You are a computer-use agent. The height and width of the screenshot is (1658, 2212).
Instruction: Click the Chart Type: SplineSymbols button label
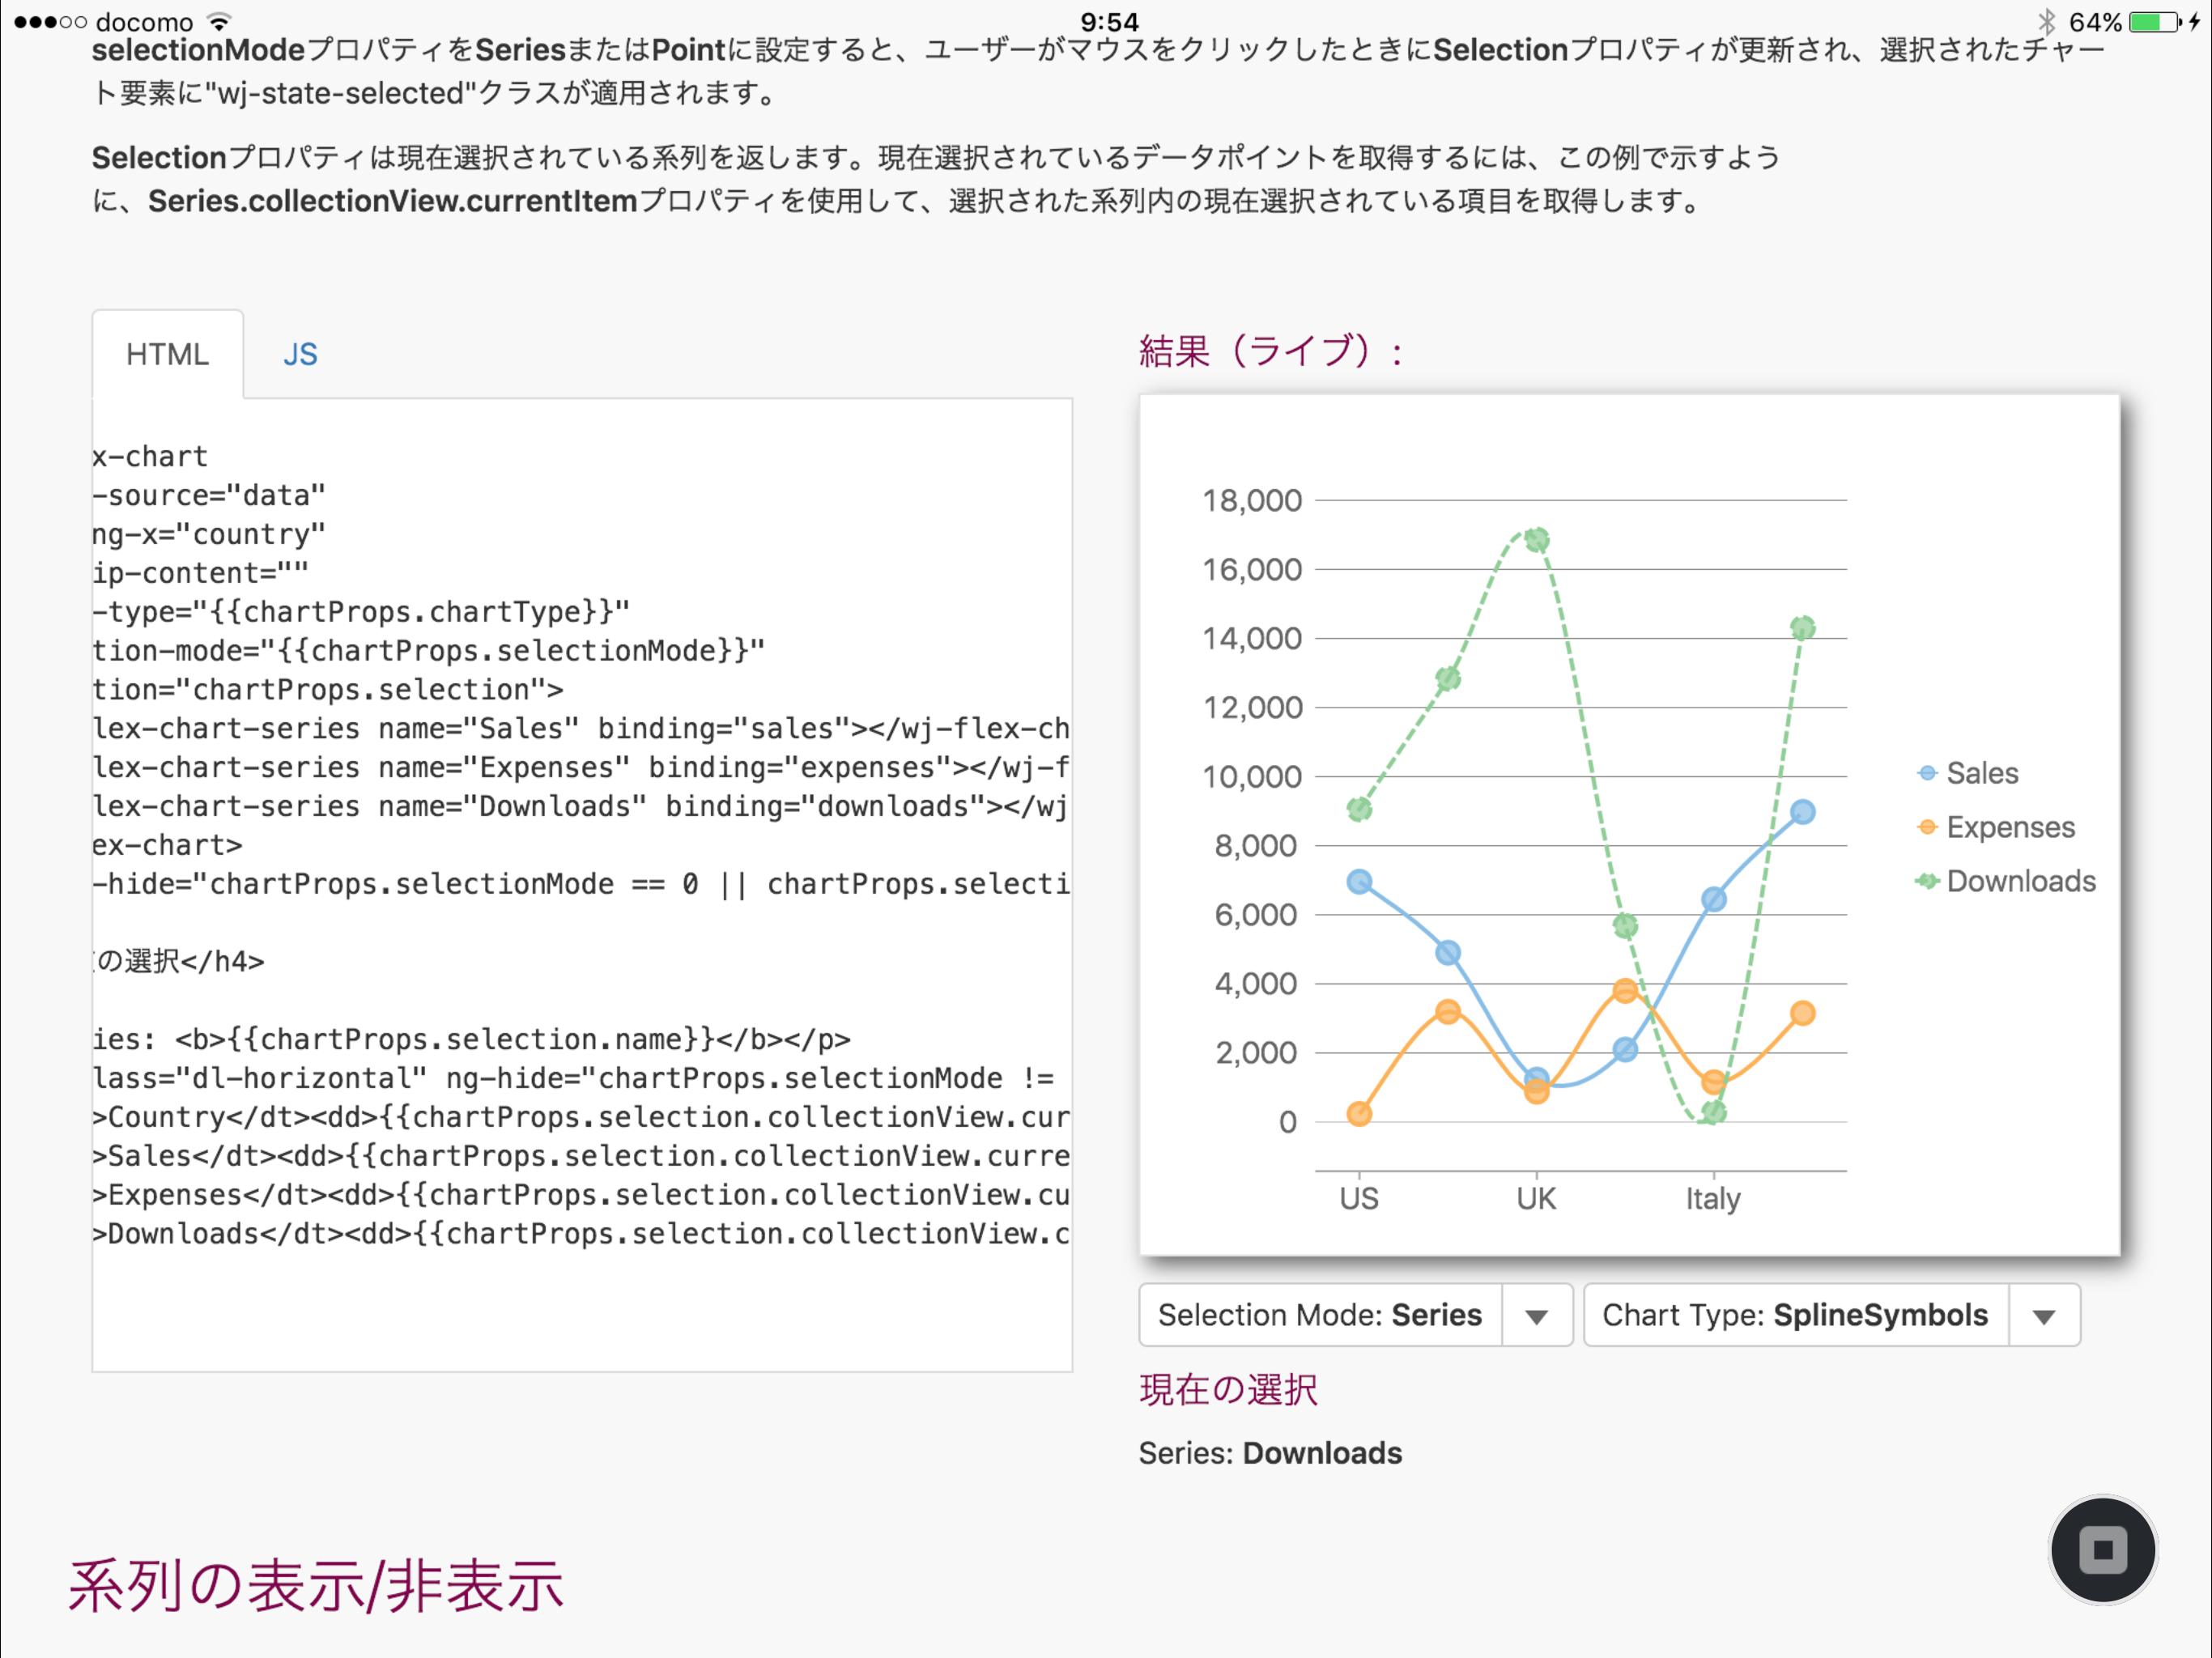tap(1795, 1315)
